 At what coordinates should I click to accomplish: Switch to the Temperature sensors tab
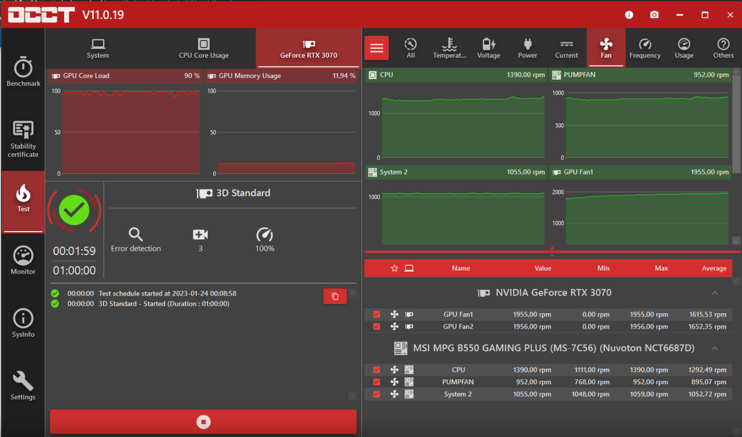click(449, 48)
